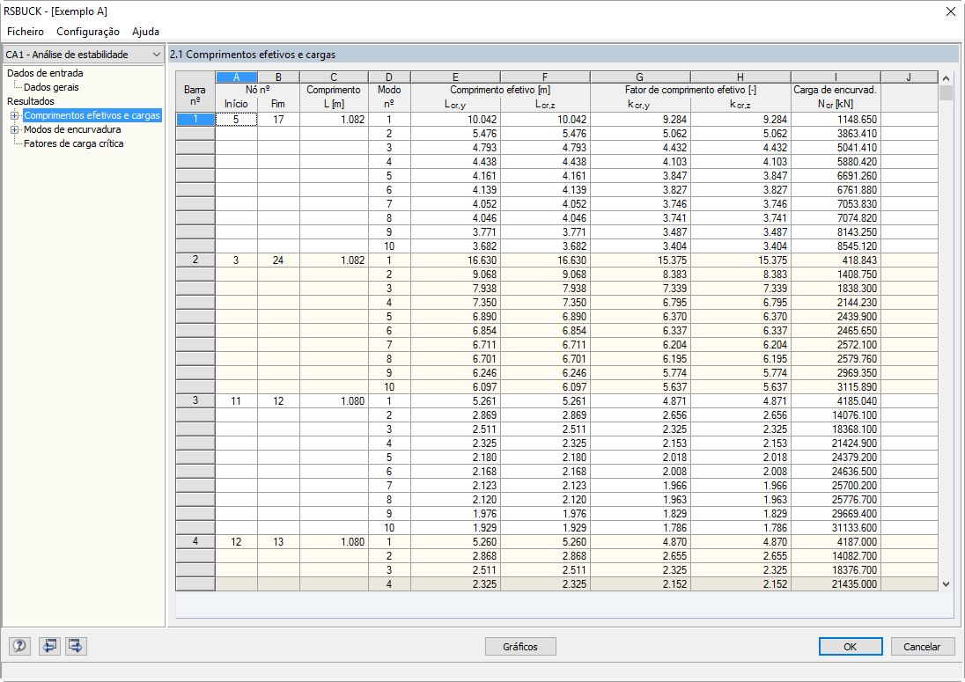This screenshot has width=965, height=682.
Task: Click critical load cell 418.843
Action: (x=836, y=260)
